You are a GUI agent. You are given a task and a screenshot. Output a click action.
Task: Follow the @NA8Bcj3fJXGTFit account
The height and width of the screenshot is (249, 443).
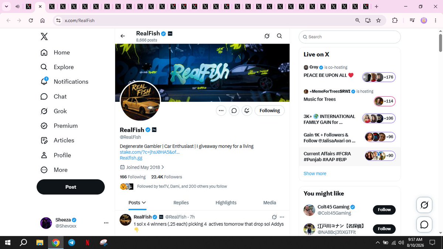(x=384, y=229)
